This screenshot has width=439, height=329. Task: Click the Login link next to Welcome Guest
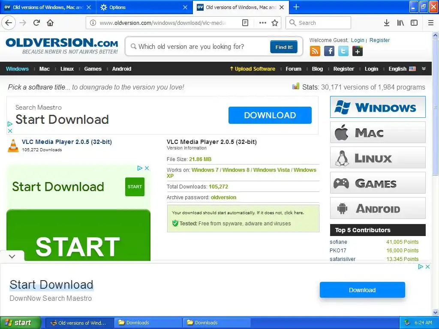point(358,40)
